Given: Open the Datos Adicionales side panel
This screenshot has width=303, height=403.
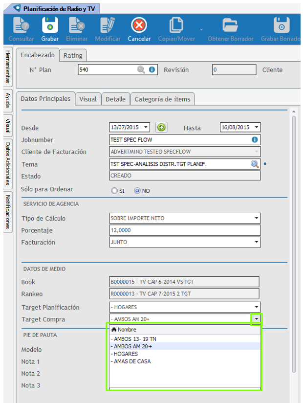Looking at the screenshot, I should [8, 164].
